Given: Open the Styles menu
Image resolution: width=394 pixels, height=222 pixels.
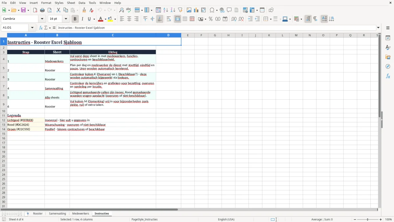Looking at the screenshot, I should (59, 3).
